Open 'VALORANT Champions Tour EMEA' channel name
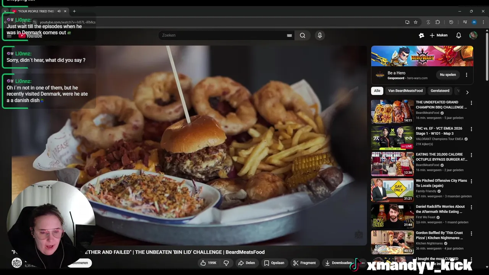 (439, 139)
